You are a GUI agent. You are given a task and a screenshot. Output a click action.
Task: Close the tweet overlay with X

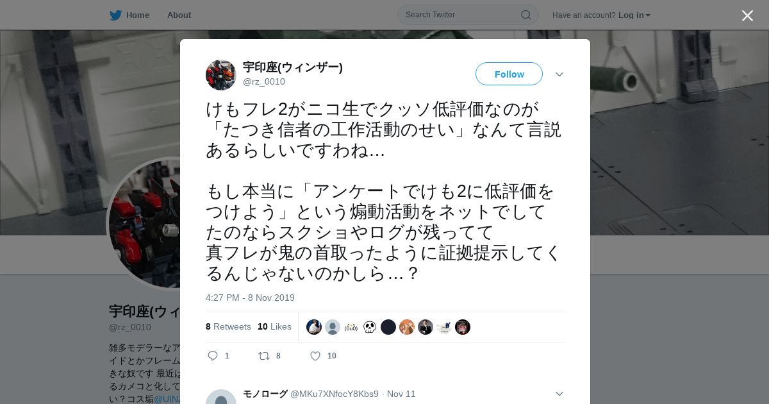tap(747, 15)
